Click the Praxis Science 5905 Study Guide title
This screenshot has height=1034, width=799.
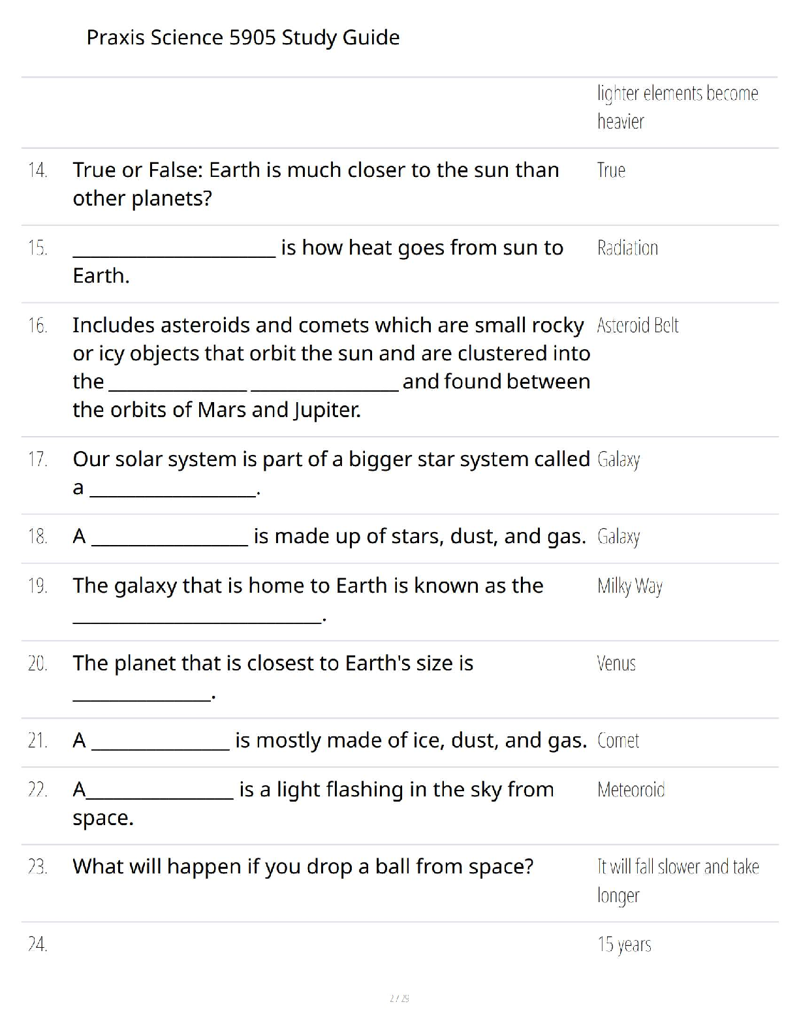243,38
